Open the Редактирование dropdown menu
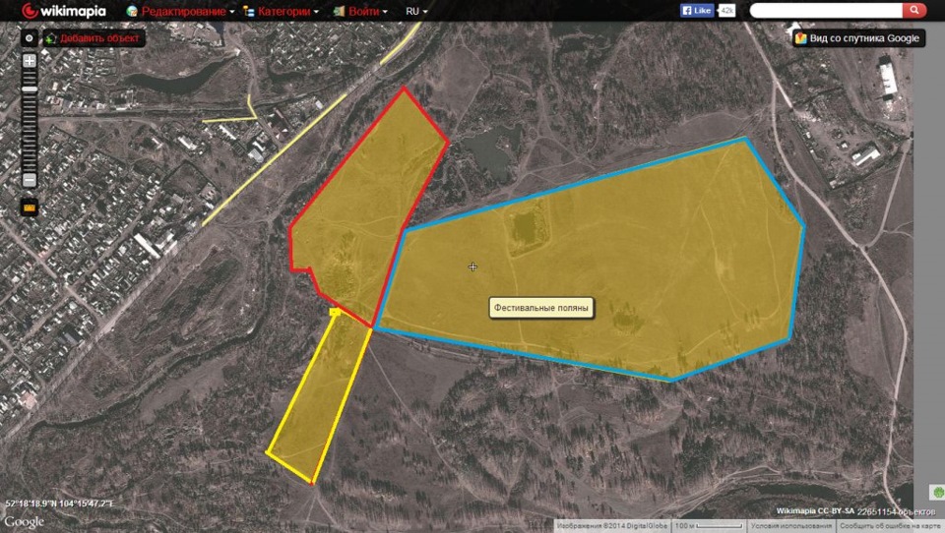 pos(180,11)
